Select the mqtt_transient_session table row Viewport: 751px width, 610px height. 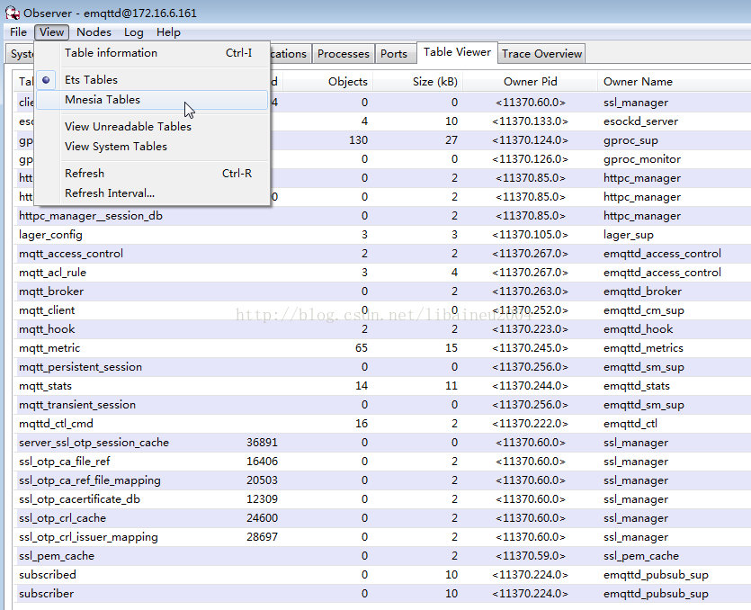[x=382, y=405]
